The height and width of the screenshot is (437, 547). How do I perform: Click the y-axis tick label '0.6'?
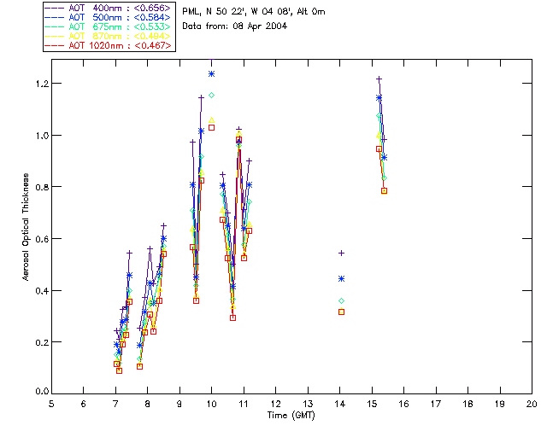(x=42, y=239)
